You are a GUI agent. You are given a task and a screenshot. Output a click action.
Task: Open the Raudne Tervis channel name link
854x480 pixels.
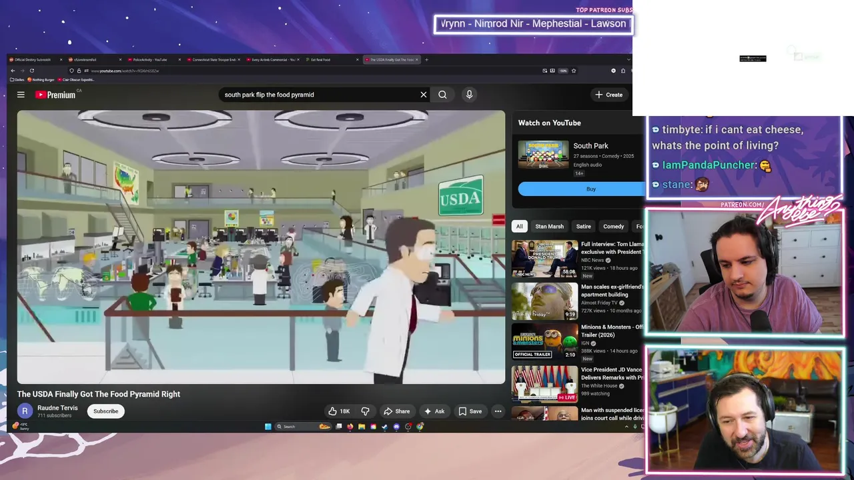[57, 408]
